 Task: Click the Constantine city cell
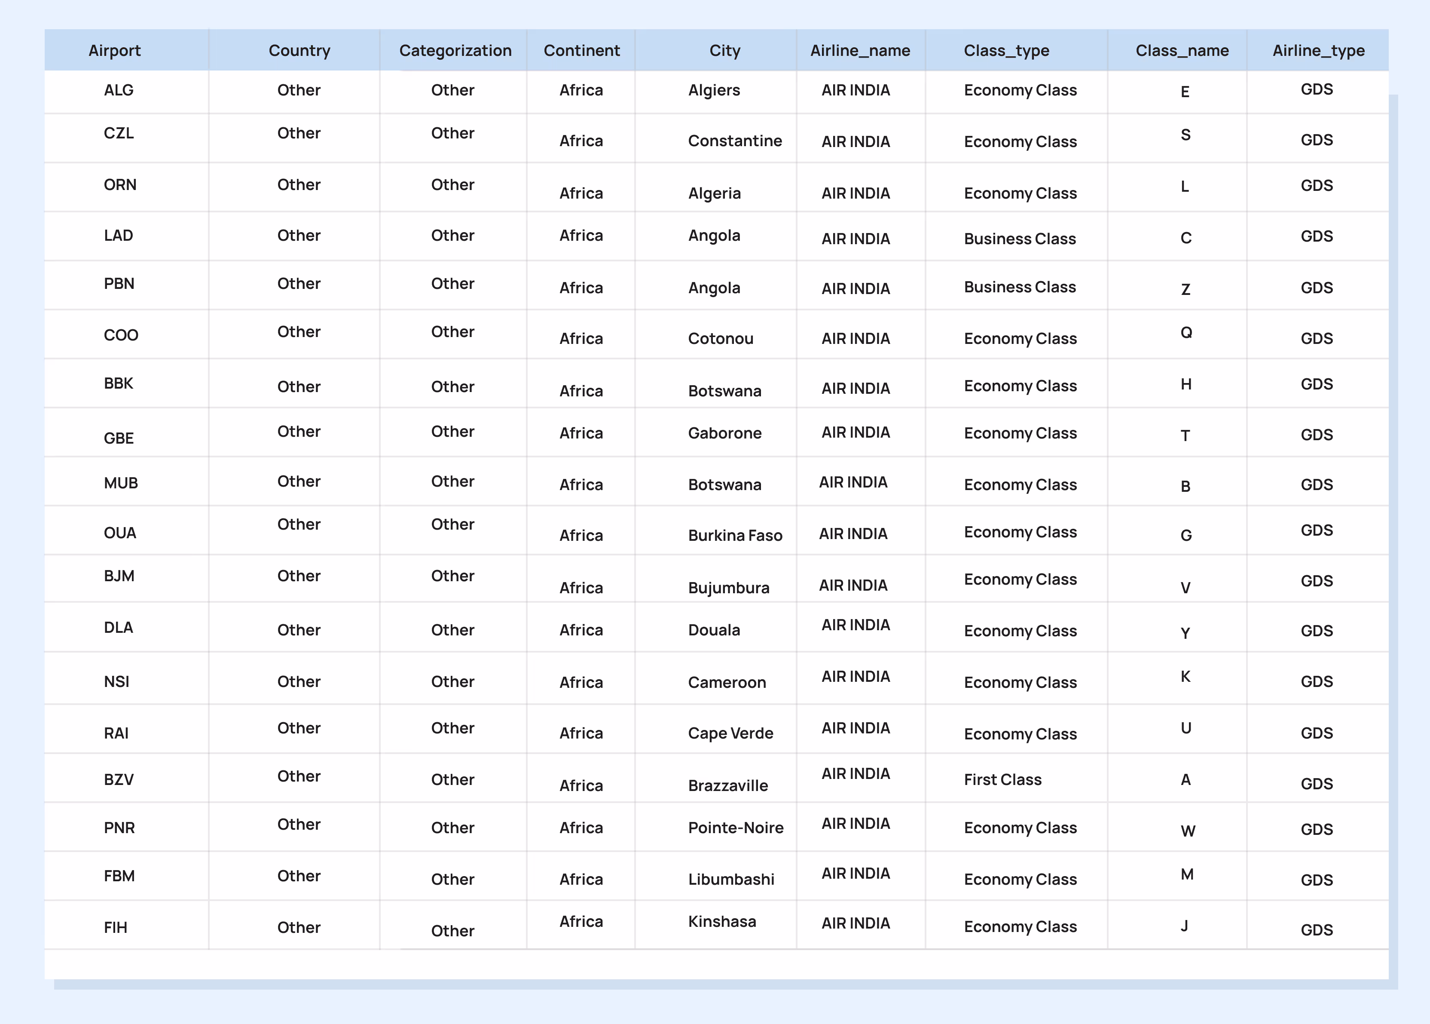734,141
